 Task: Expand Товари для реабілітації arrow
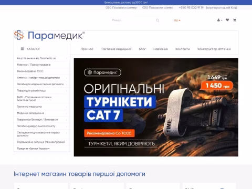tap(67, 91)
